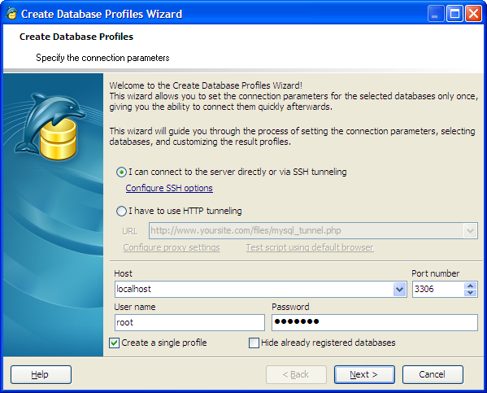The height and width of the screenshot is (393, 487).
Task: Click Test script using default browser link
Action: click(x=310, y=247)
